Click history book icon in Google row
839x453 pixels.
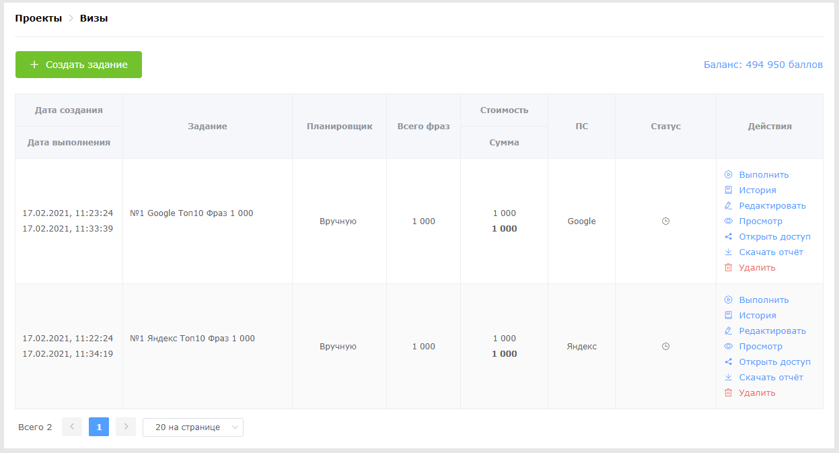click(728, 190)
